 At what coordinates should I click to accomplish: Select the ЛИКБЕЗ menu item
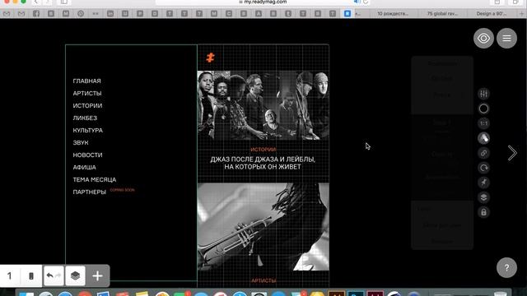[85, 118]
